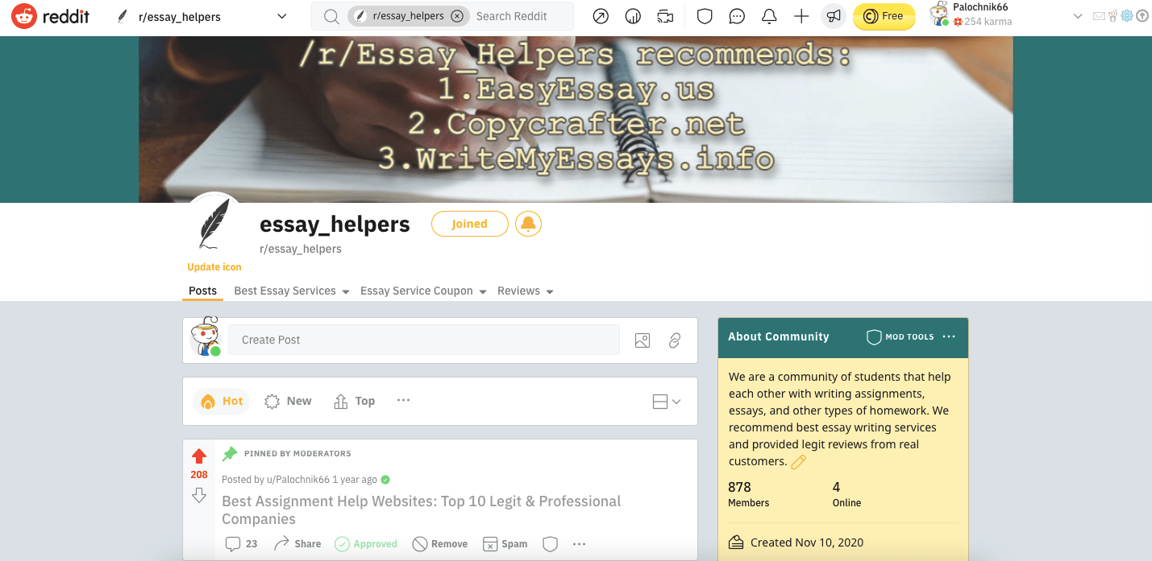This screenshot has width=1152, height=561.
Task: Open Reddit Chat
Action: (x=737, y=15)
